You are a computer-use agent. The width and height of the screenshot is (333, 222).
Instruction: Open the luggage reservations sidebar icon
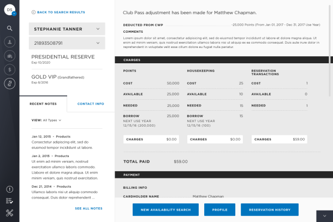pos(10,56)
